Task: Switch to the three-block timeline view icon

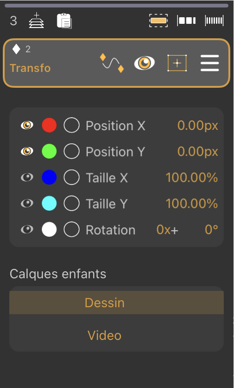Action: [x=186, y=21]
